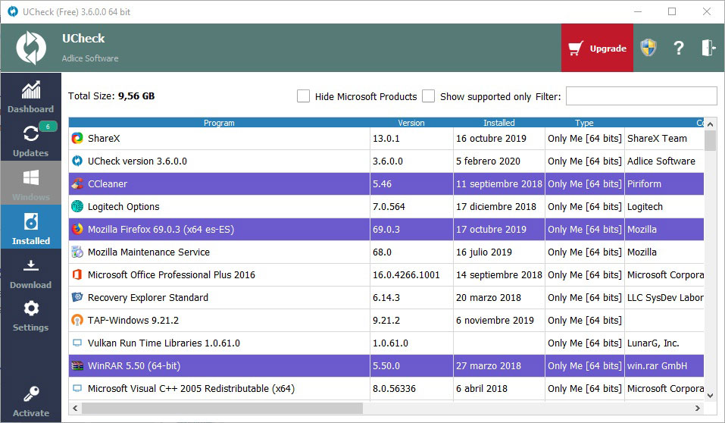This screenshot has height=423, width=725.
Task: Click the Mozilla Maintenance Service icon
Action: click(x=77, y=252)
